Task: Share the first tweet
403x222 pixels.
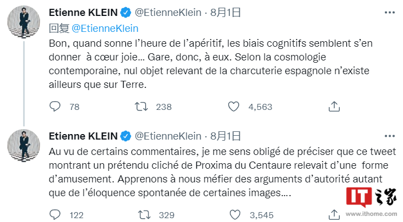Action: click(x=333, y=107)
